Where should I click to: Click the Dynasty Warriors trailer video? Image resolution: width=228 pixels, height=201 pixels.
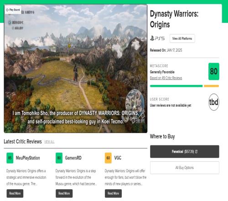(x=76, y=69)
